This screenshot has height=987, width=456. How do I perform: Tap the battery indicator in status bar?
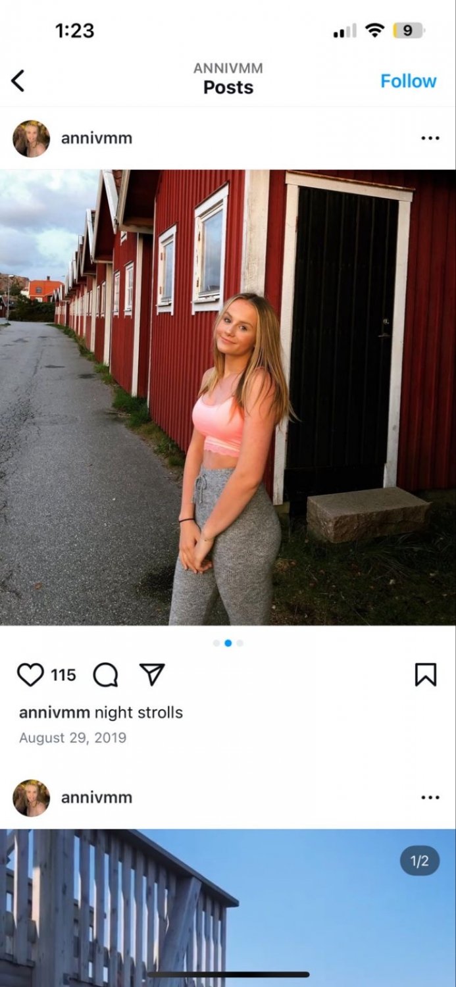409,30
